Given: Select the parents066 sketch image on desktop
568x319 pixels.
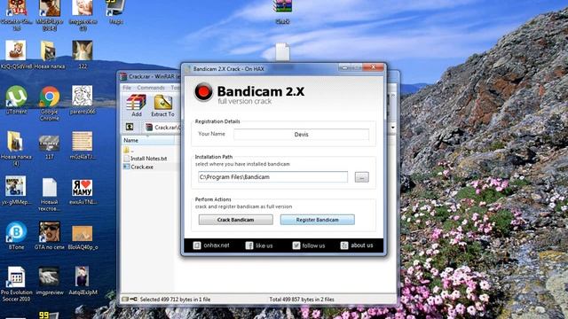Looking at the screenshot, I should click(x=83, y=100).
